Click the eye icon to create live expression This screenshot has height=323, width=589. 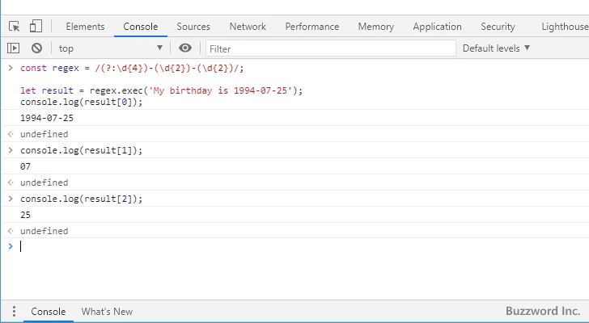coord(185,48)
